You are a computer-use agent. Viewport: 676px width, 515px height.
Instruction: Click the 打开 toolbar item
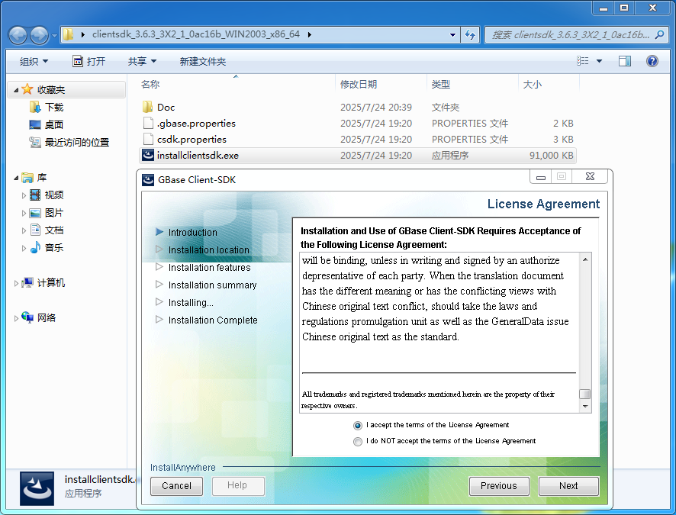click(x=89, y=61)
